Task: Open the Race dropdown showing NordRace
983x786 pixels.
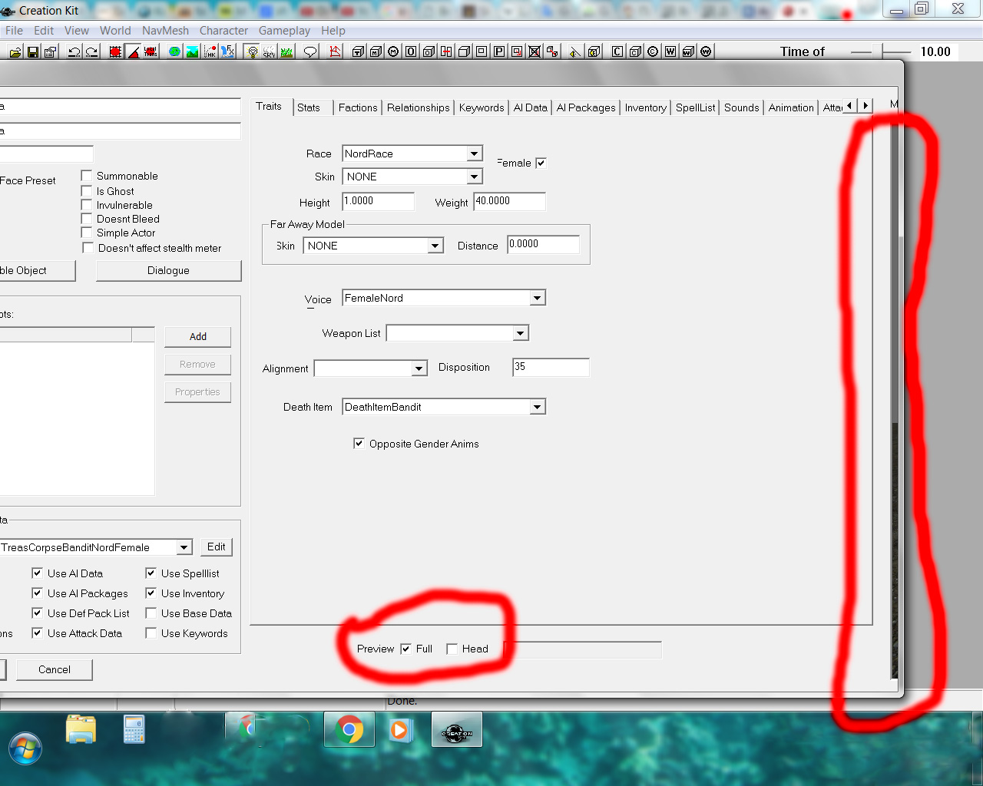Action: (x=475, y=154)
